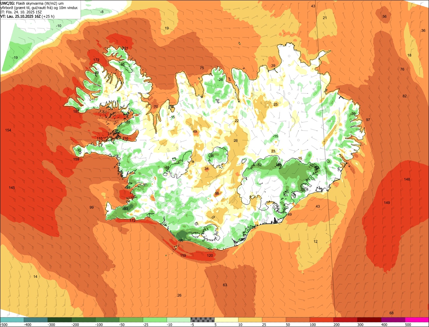Click the initial time text 'IT: Fös. 24. 10. 2025 15Z'
Image resolution: width=429 pixels, height=327 pixels.
point(21,12)
